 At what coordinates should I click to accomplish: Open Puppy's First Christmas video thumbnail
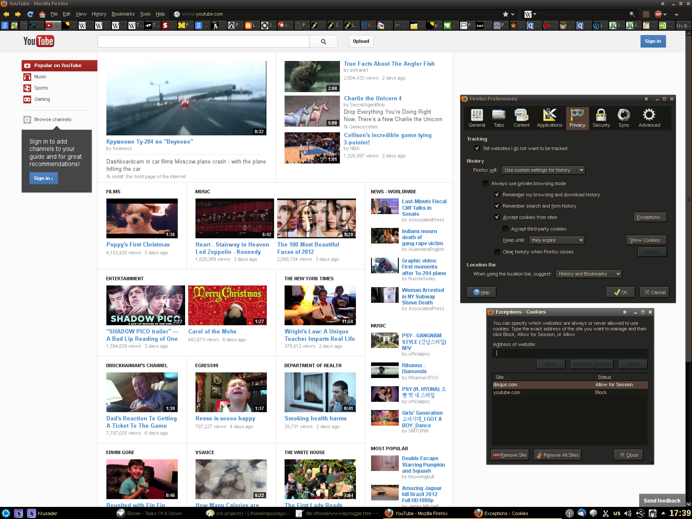pos(142,218)
